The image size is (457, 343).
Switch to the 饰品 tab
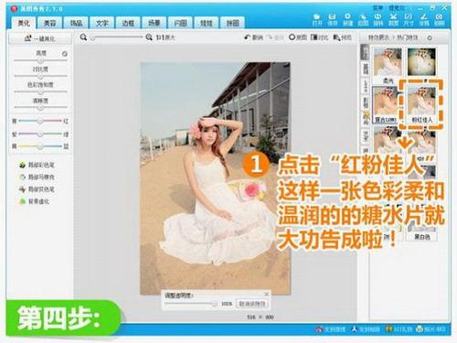coord(76,23)
